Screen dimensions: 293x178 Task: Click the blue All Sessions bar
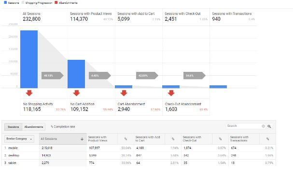point(29,59)
